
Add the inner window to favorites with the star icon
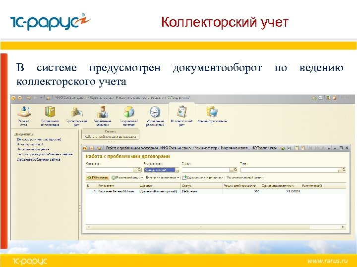(99, 148)
